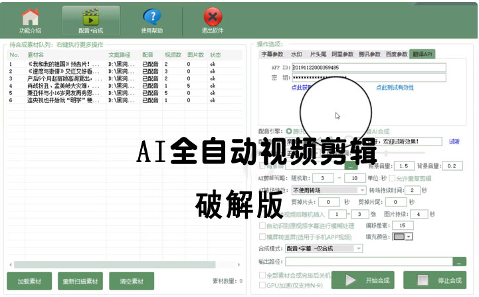Click the 背景音量 value field

452,166
